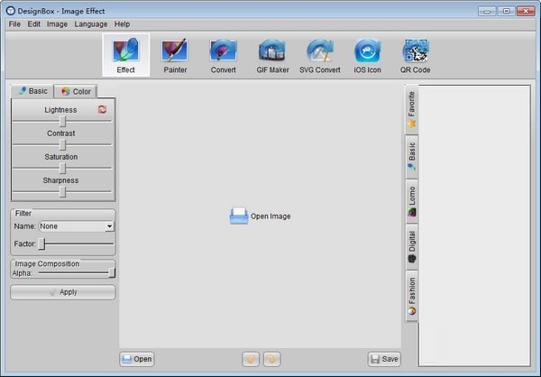This screenshot has width=541, height=377.
Task: Click the Alpha slider handle
Action: [112, 271]
